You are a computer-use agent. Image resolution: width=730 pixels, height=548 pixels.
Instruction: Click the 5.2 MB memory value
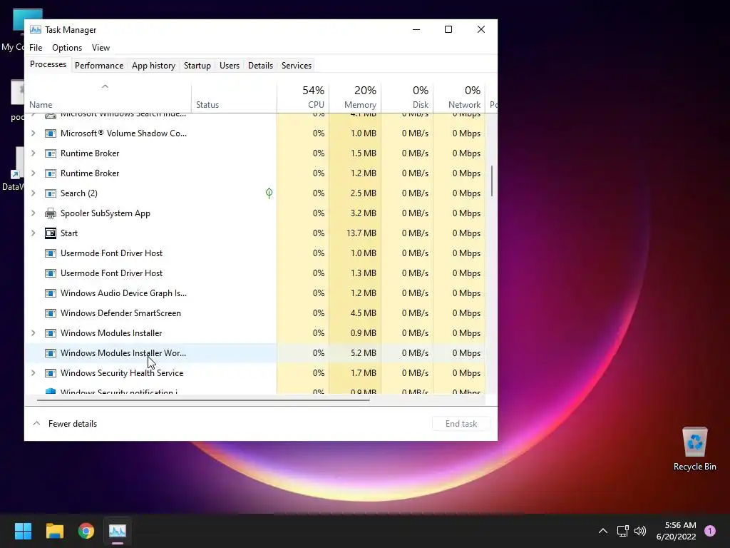click(363, 353)
